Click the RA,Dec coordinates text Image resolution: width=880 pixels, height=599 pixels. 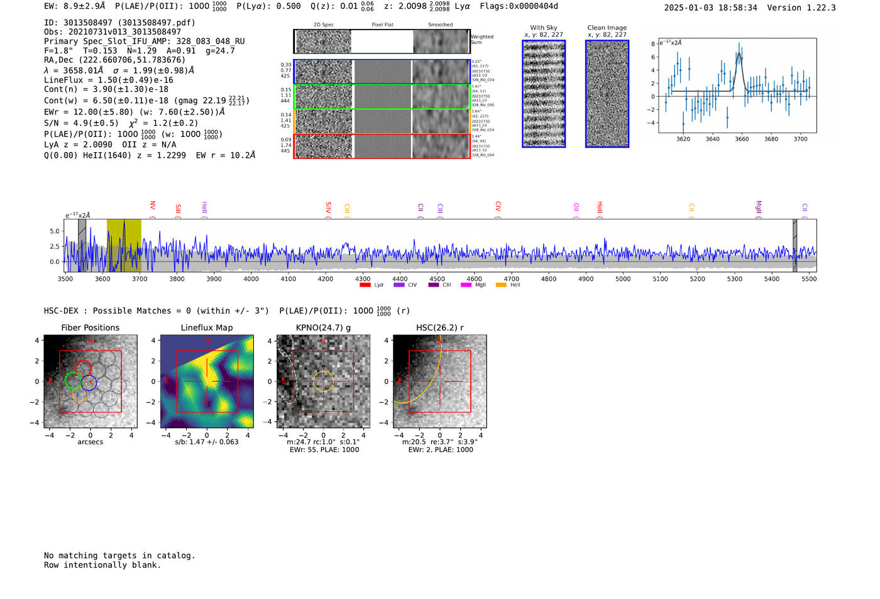point(115,60)
